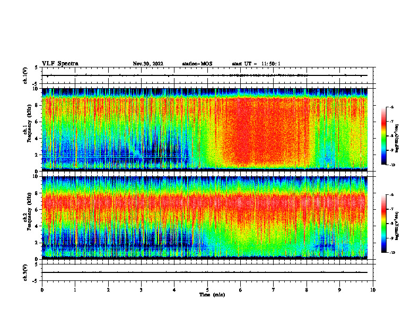Click the 'ch.3(V)' waveform axis label
420x325 pixels.
[x=25, y=272]
